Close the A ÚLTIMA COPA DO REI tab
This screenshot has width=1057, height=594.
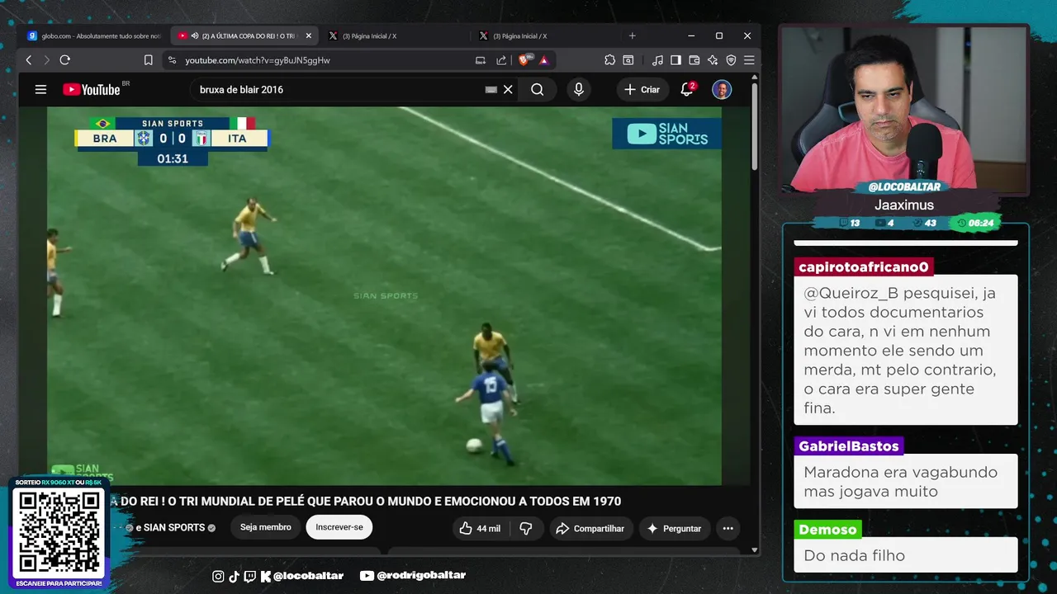click(309, 36)
